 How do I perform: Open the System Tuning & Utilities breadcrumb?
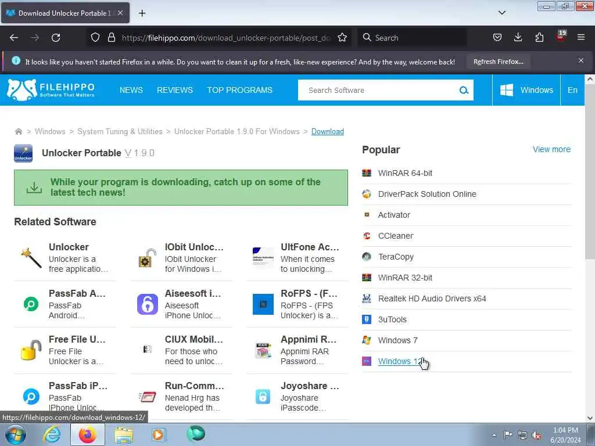(x=120, y=132)
